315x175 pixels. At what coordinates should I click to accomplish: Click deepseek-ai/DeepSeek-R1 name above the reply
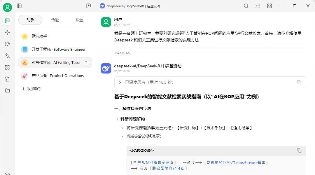click(x=148, y=66)
